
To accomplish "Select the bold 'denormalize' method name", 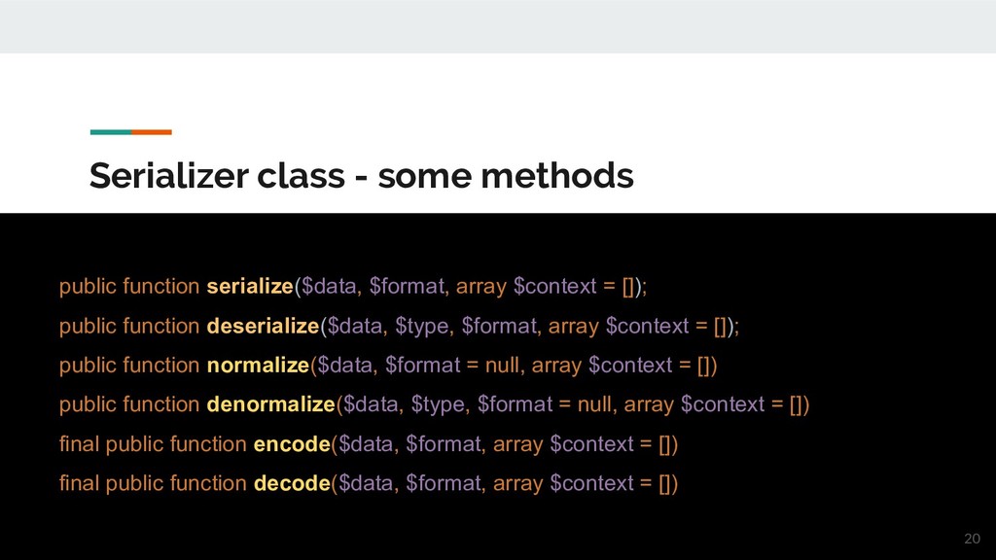I will click(270, 404).
